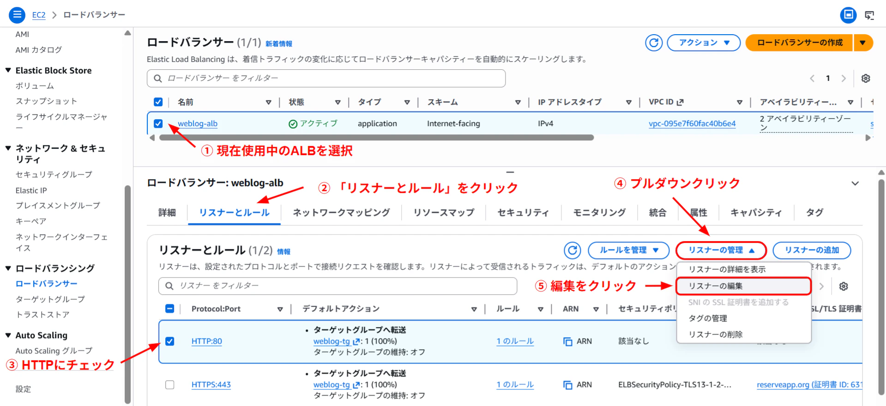This screenshot has width=886, height=406.
Task: Switch to the ネットワークマッピング tab
Action: click(341, 213)
